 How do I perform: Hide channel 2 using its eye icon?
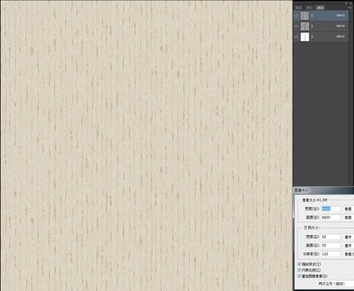click(x=297, y=26)
